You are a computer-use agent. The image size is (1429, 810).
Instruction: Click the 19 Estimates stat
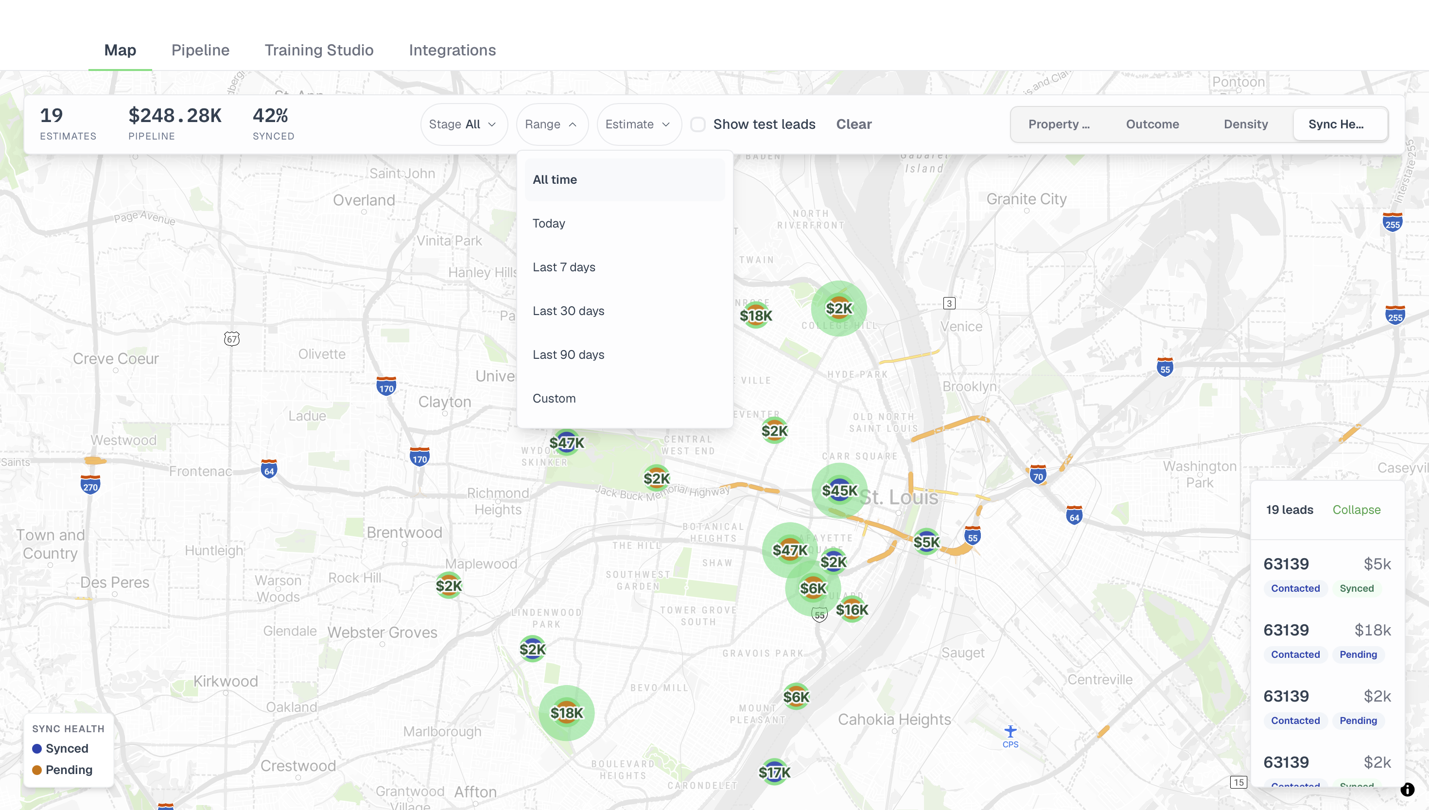click(x=68, y=124)
